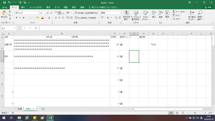The height and width of the screenshot is (121, 215).
Task: Open the Name Box dropdown arrow
Action: point(15,28)
